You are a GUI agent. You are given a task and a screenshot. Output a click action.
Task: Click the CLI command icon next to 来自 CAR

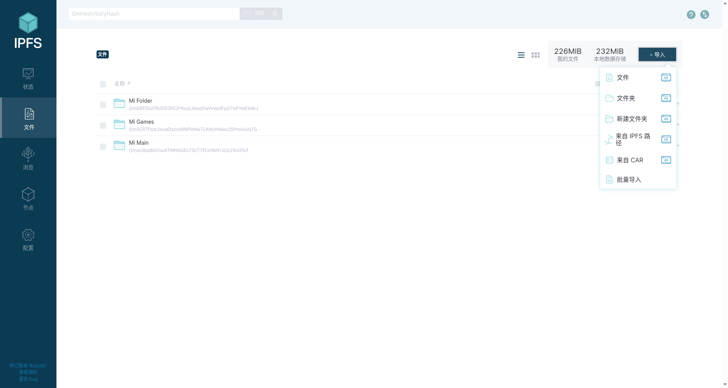tap(666, 160)
